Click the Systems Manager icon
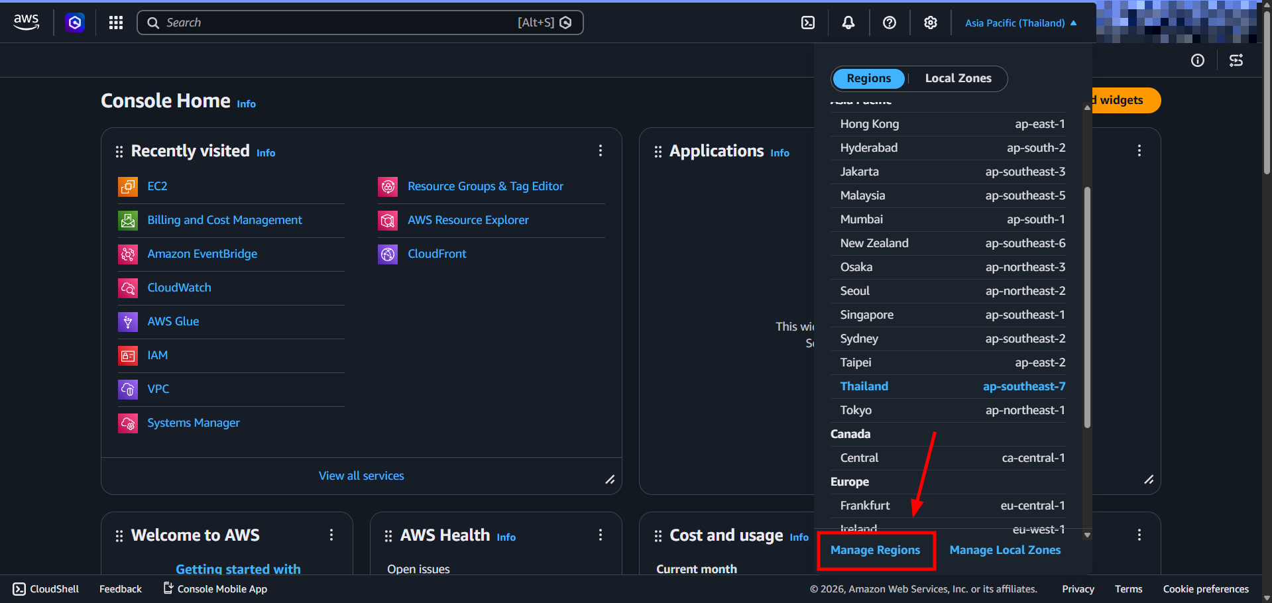Screen dimensions: 1272x603 (128, 423)
